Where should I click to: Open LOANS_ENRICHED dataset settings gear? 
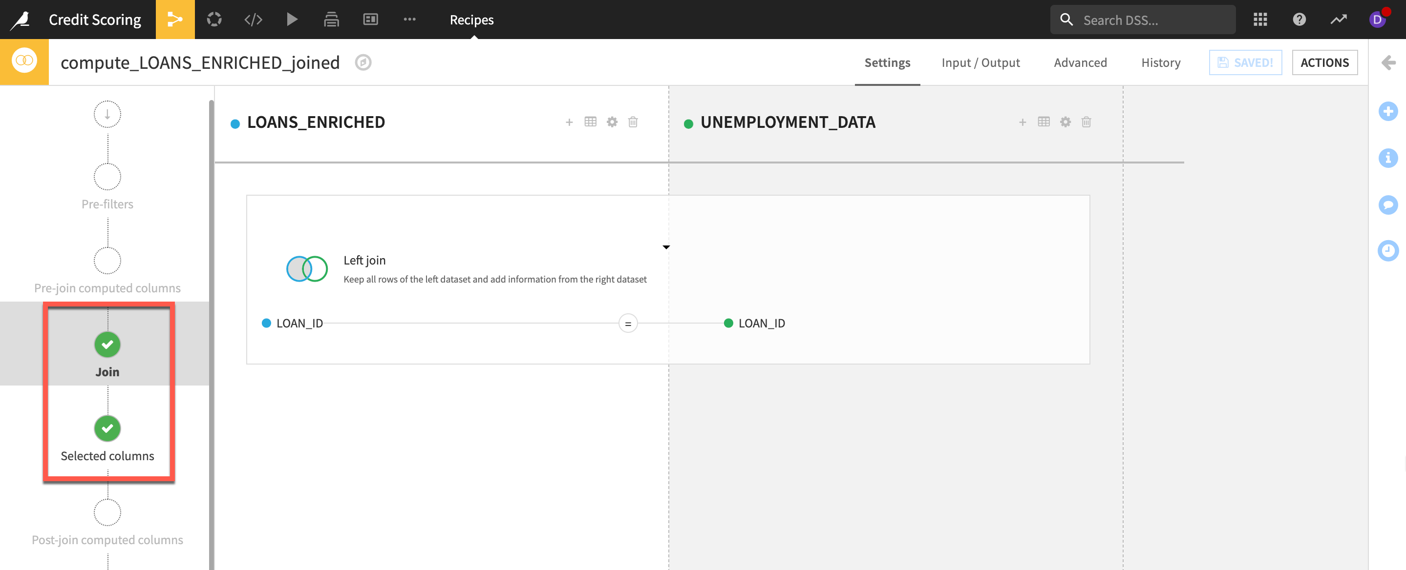[x=612, y=122]
